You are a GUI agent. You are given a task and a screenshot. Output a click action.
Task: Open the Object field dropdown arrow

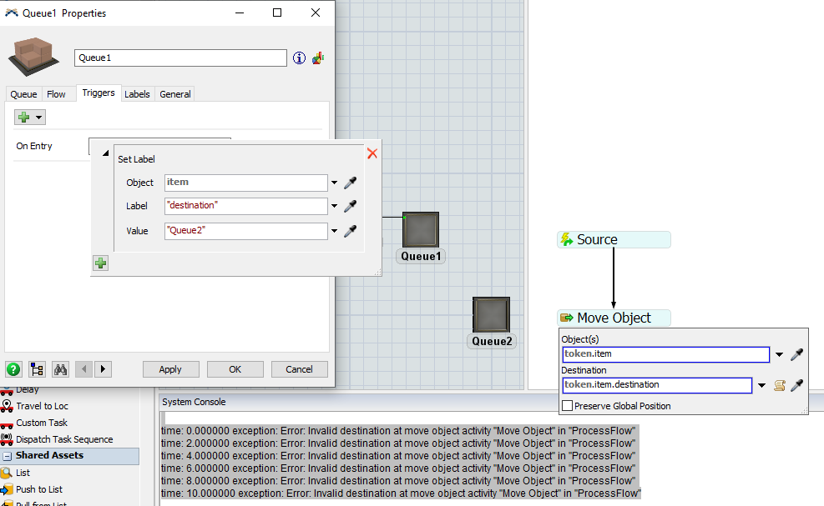click(x=334, y=183)
